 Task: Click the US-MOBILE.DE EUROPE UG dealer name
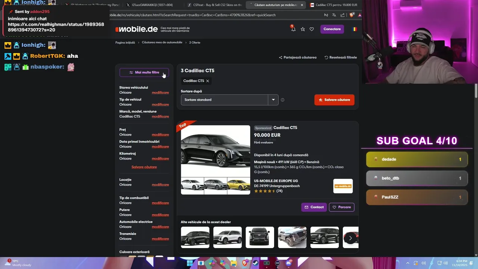click(x=276, y=181)
